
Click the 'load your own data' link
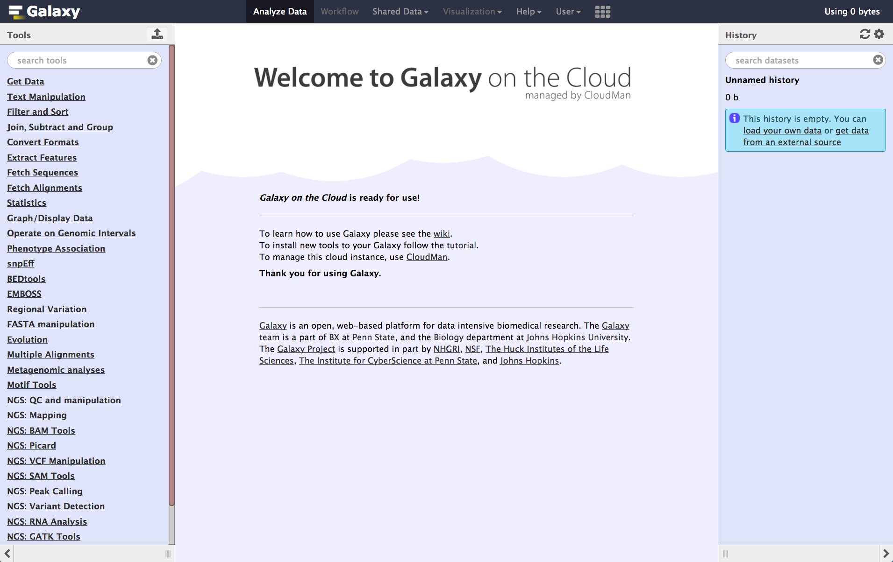782,130
